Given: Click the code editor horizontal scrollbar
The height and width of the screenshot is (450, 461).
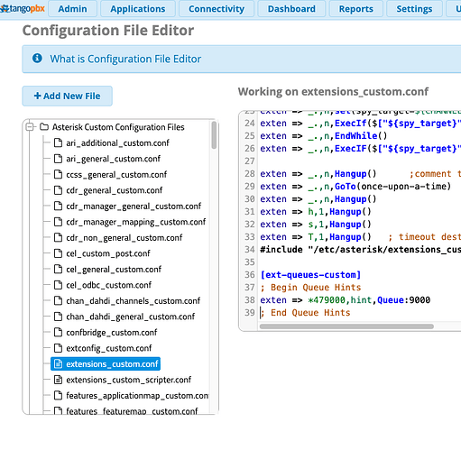Looking at the screenshot, I should 346,326.
